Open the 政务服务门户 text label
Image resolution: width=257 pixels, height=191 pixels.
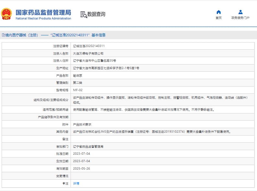point(240,18)
